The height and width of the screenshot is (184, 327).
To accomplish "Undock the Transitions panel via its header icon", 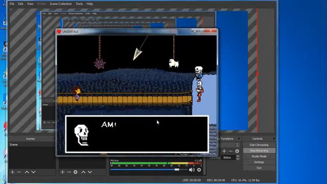I will [239, 139].
